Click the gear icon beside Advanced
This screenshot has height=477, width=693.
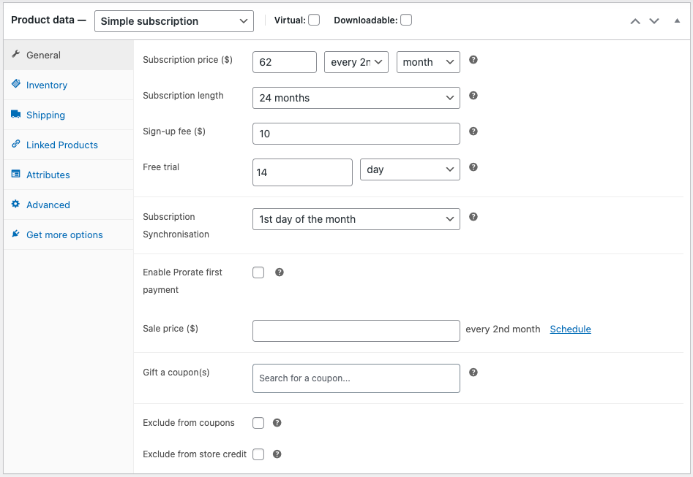[x=16, y=204]
